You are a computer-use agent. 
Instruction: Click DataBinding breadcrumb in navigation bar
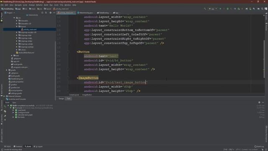pos(8,9)
